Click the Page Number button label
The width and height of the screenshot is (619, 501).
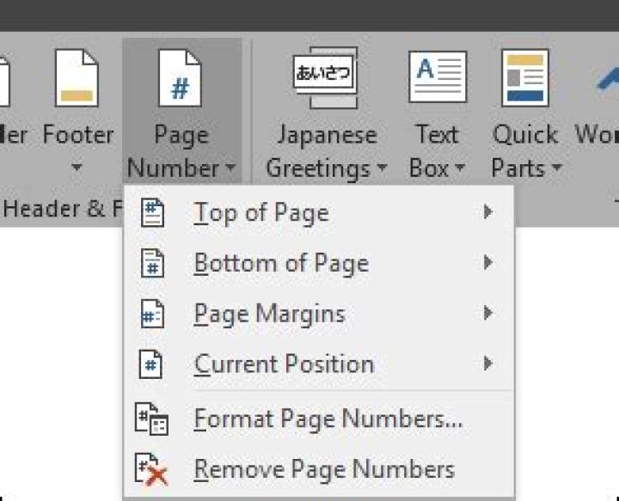[x=181, y=152]
